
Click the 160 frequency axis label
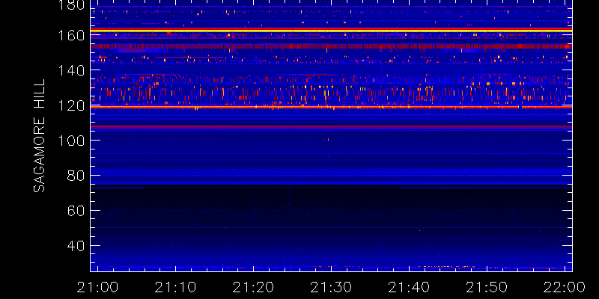click(72, 35)
